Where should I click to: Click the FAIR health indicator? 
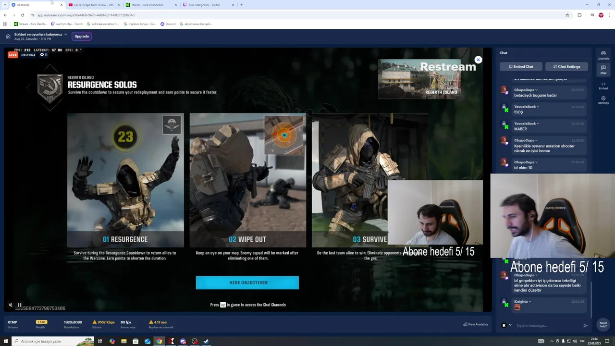tap(41, 322)
